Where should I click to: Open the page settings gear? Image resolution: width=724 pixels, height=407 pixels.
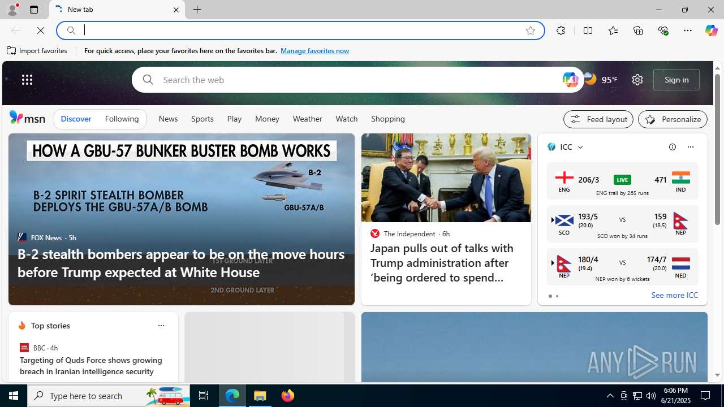(637, 80)
